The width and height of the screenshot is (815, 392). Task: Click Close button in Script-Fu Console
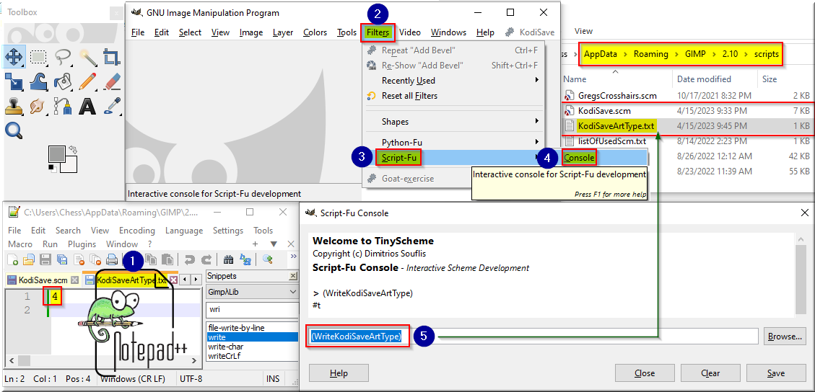pos(645,373)
